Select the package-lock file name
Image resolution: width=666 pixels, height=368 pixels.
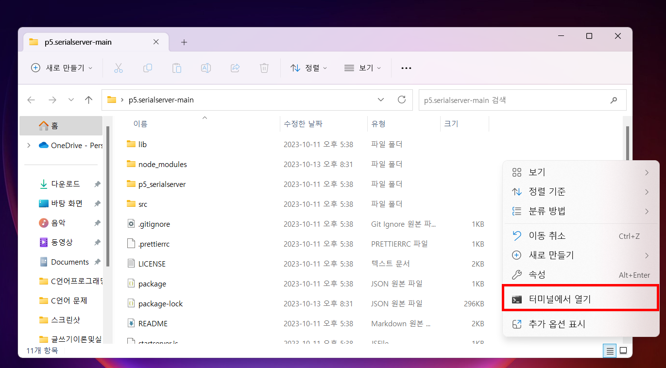tap(160, 303)
